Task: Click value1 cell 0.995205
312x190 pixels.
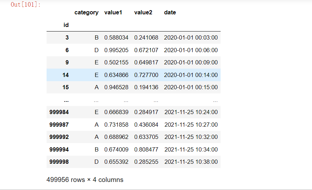Action: click(x=116, y=50)
